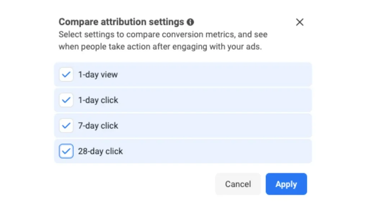The height and width of the screenshot is (206, 366).
Task: Close the attribution settings dialog
Action: coord(300,22)
